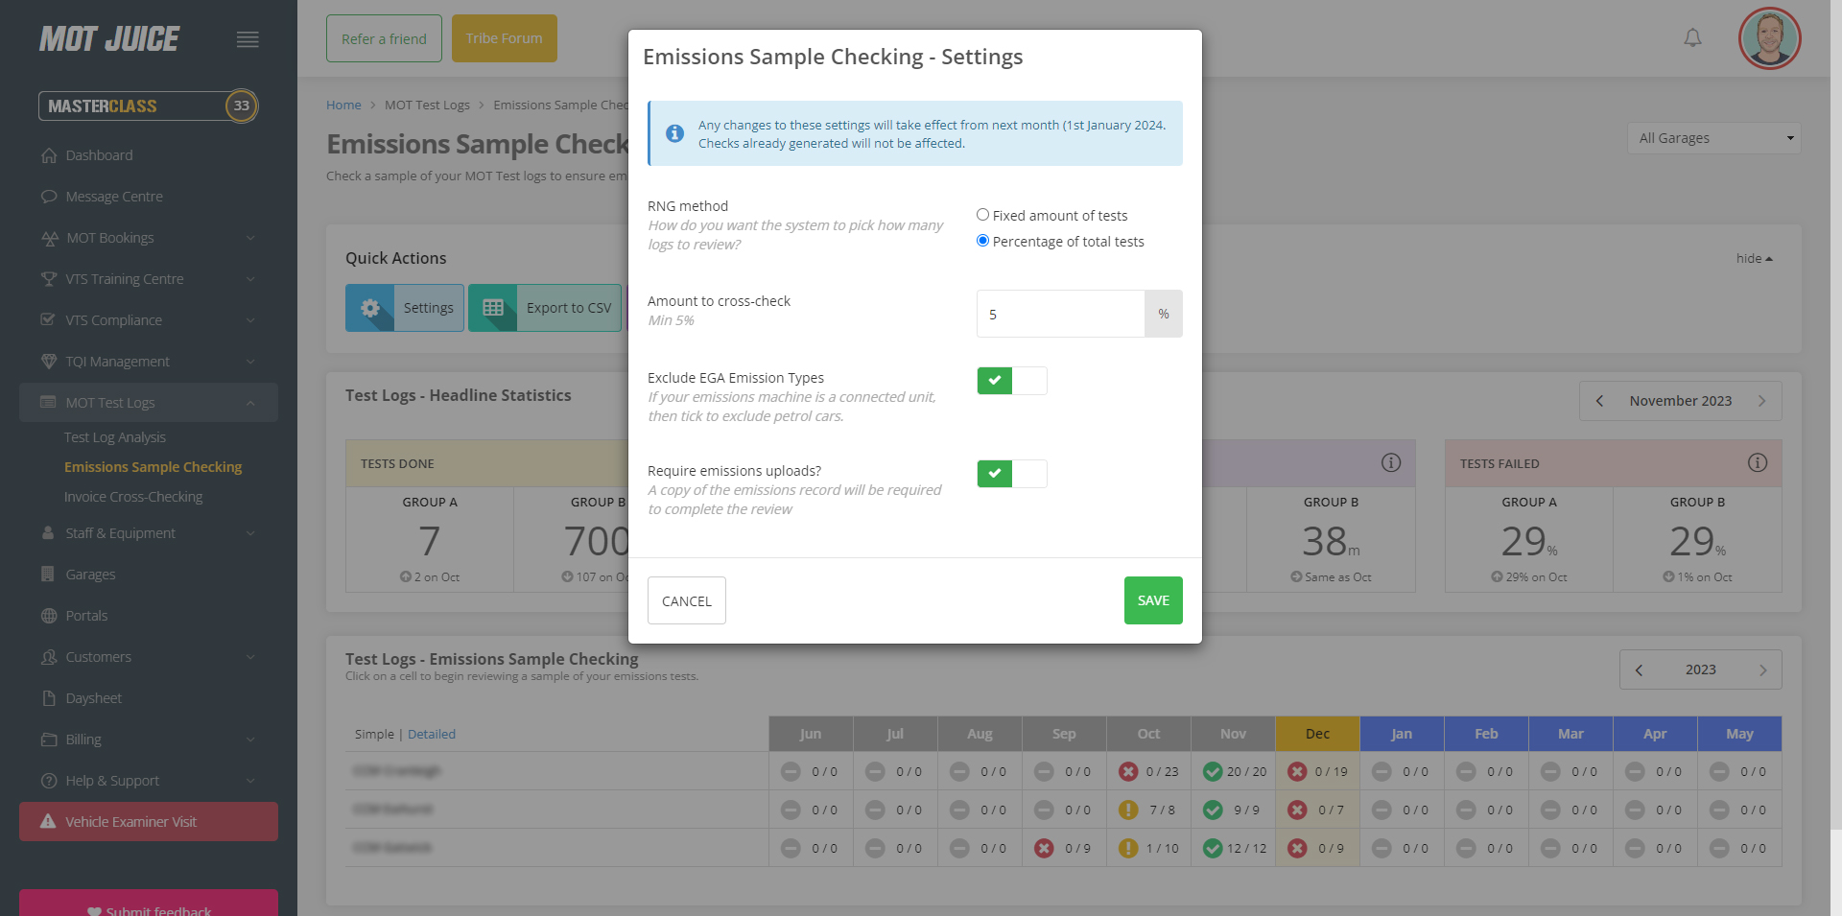This screenshot has height=916, width=1842.
Task: Click the VTS Training Centre trophy icon
Action: point(49,279)
